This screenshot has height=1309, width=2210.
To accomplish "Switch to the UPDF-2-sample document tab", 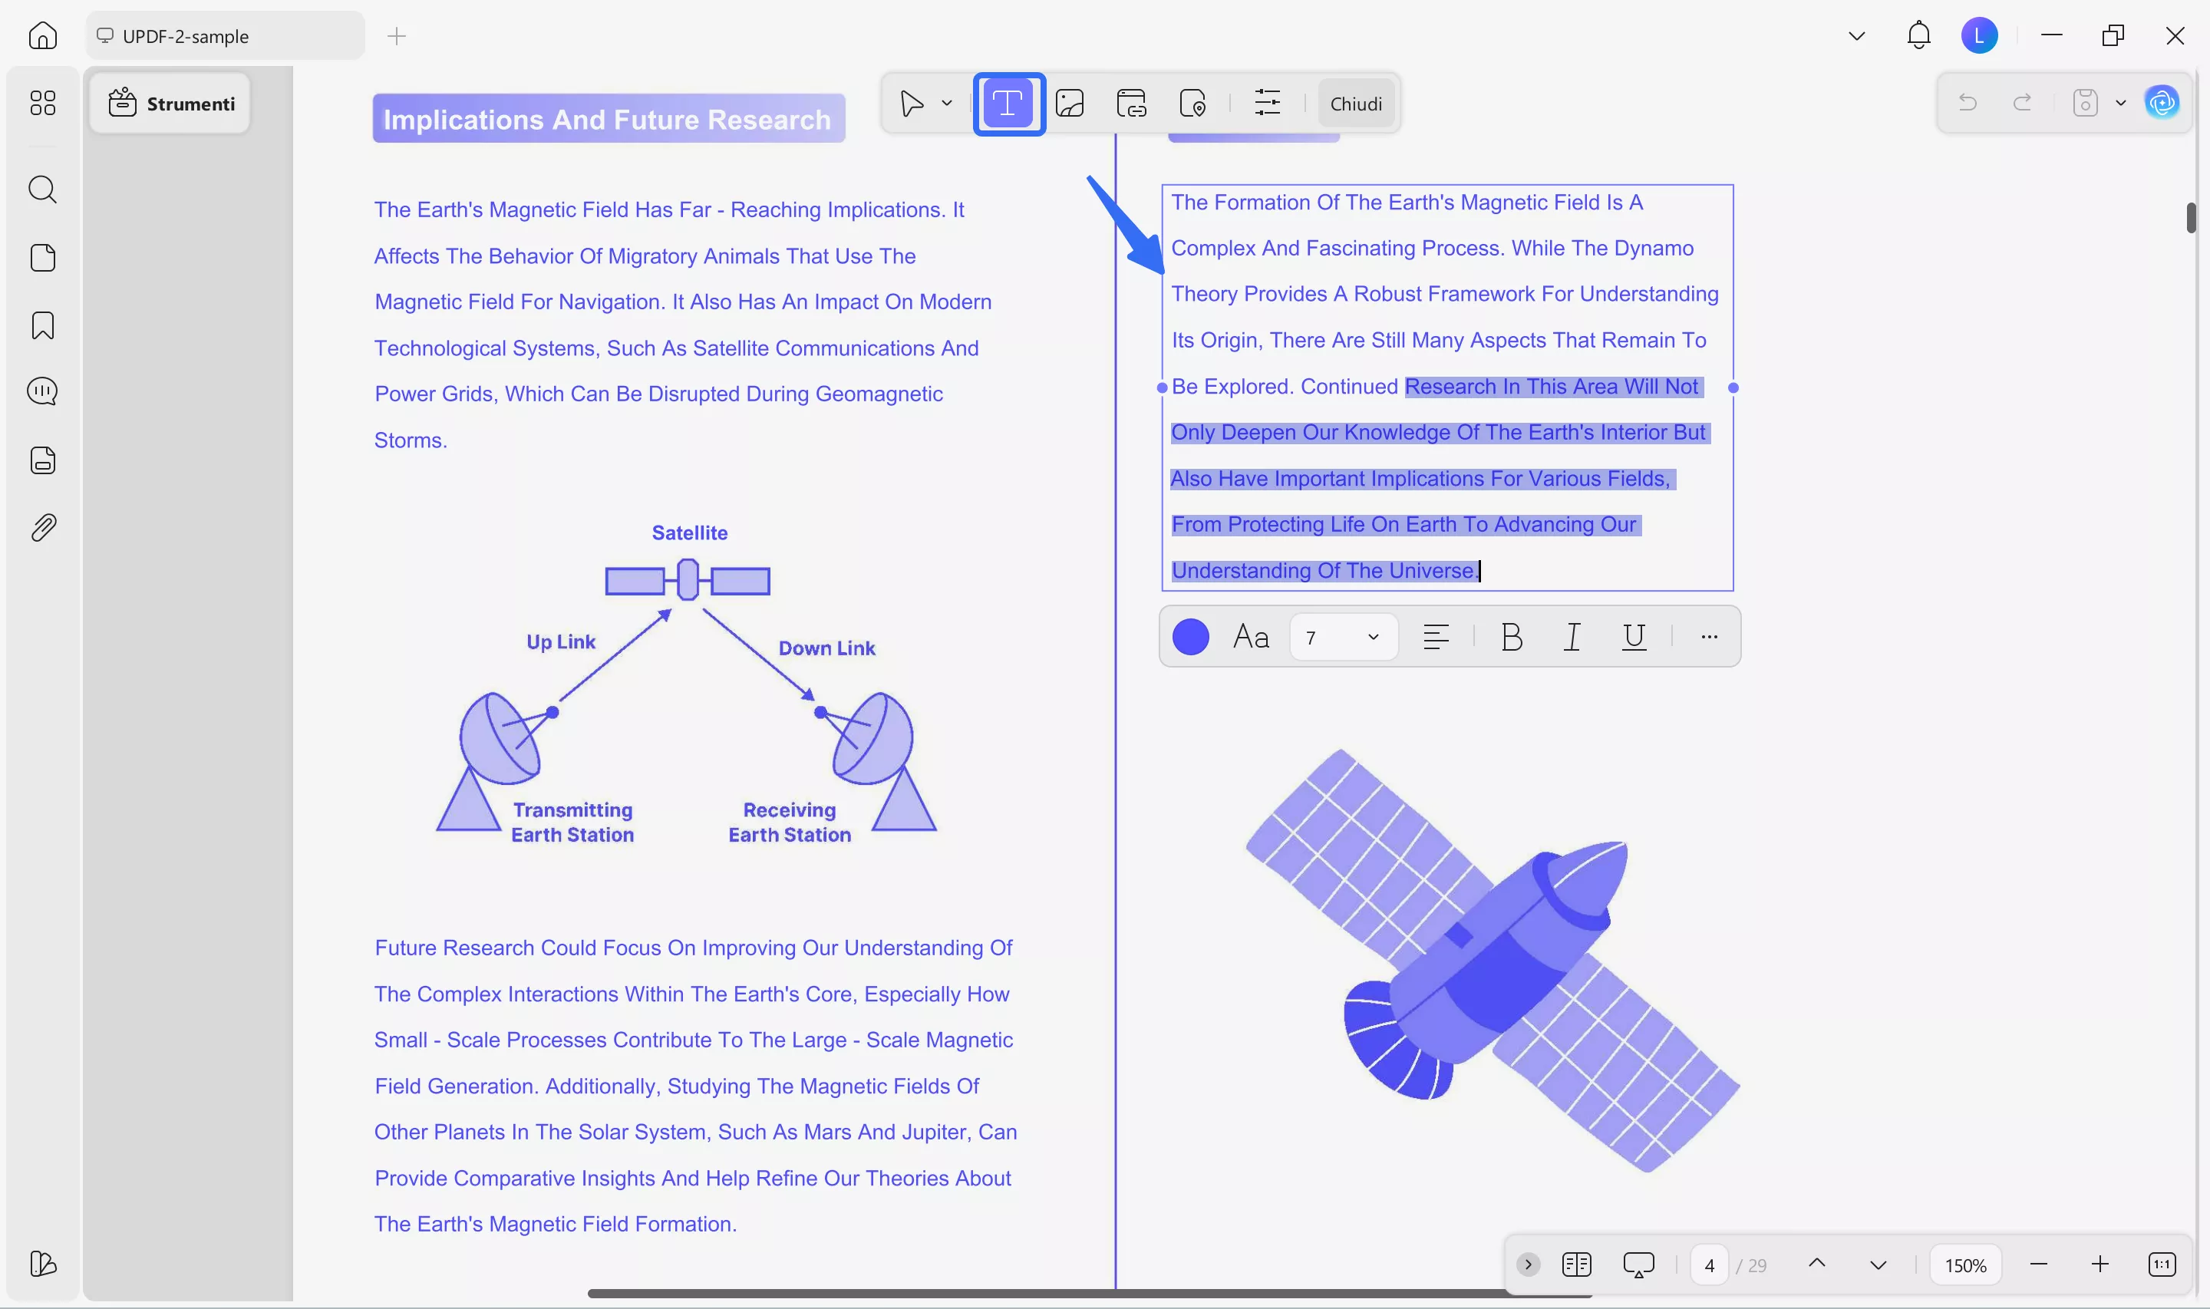I will click(223, 35).
